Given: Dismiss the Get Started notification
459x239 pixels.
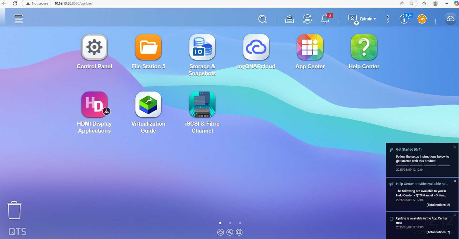Looking at the screenshot, I should pos(455,146).
